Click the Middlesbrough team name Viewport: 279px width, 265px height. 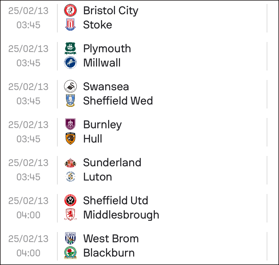[x=121, y=215]
